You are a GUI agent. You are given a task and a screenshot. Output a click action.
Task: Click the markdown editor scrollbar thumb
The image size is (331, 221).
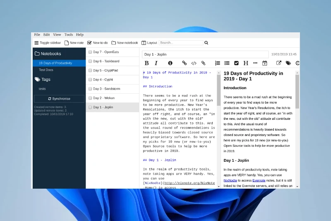[218, 90]
